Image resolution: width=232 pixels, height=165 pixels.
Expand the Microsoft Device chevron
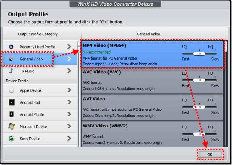(69, 127)
